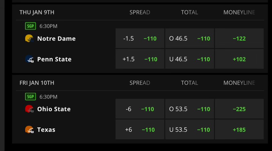Click the Texas orange helmet icon
The image size is (272, 151).
tap(29, 130)
